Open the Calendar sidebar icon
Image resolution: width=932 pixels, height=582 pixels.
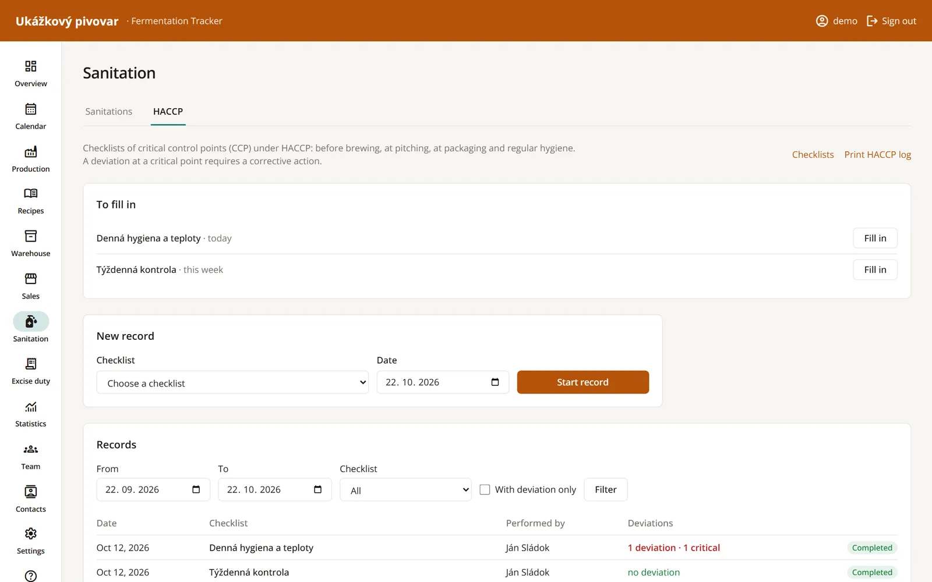(x=31, y=109)
